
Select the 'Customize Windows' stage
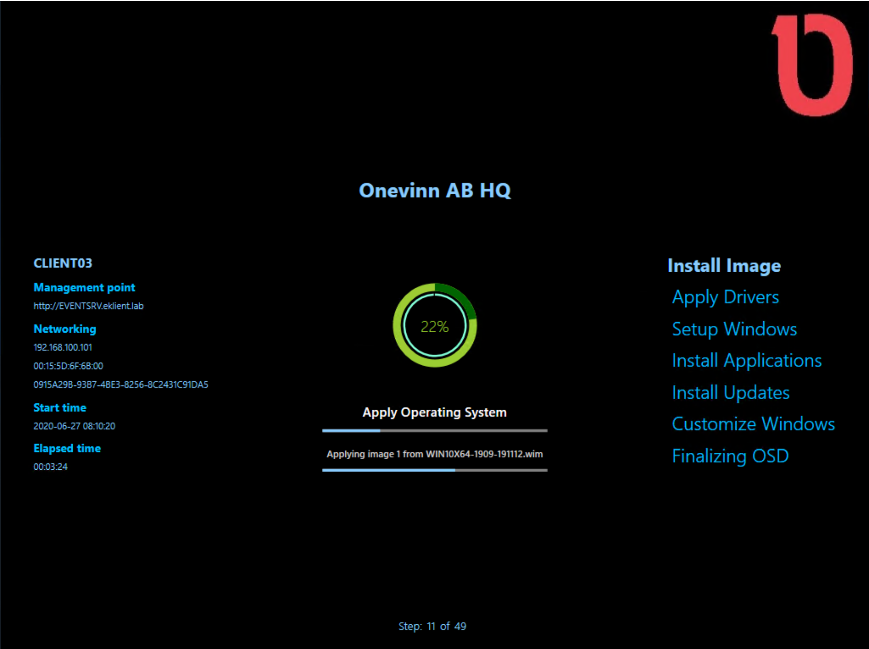[754, 424]
